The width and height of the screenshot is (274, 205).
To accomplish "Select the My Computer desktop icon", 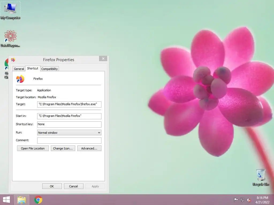I will 10,11.
